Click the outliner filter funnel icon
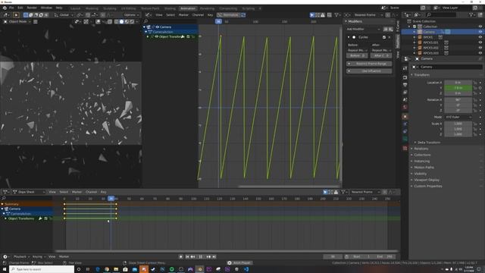Viewport: 485px width, 273px height. [471, 14]
